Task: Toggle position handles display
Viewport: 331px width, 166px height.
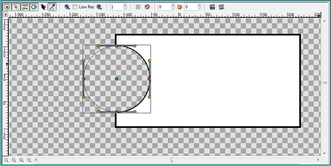Action: pos(7,7)
